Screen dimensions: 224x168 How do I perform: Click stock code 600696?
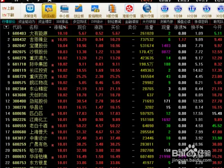(19, 113)
